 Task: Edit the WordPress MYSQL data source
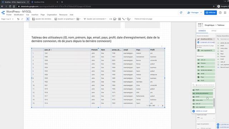[x=206, y=39]
